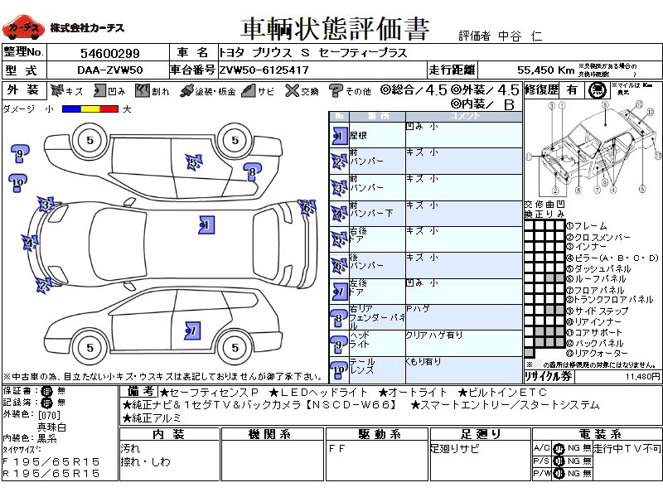
Task: Select the 割れ crack legend icon
Action: pos(143,90)
